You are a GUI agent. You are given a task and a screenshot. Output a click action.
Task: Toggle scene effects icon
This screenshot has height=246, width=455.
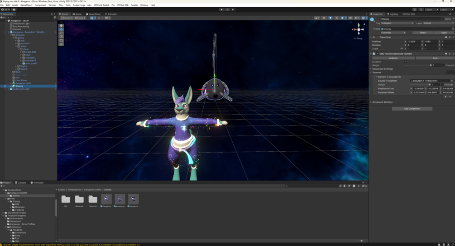tap(342, 18)
